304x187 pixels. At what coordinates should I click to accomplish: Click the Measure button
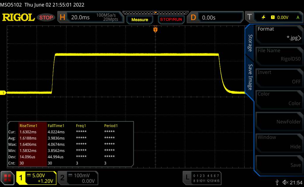pos(140,20)
